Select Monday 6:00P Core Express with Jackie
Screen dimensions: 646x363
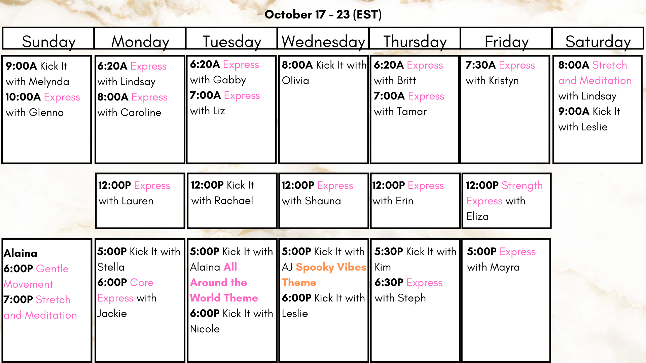127,298
